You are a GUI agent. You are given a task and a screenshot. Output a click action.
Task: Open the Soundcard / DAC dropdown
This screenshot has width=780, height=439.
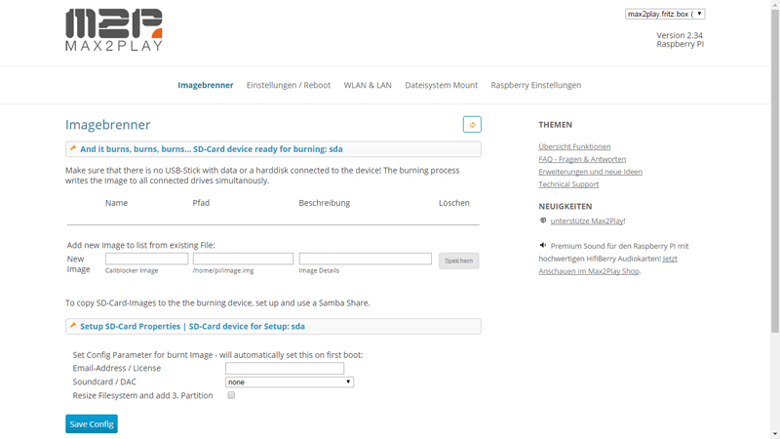tap(290, 382)
